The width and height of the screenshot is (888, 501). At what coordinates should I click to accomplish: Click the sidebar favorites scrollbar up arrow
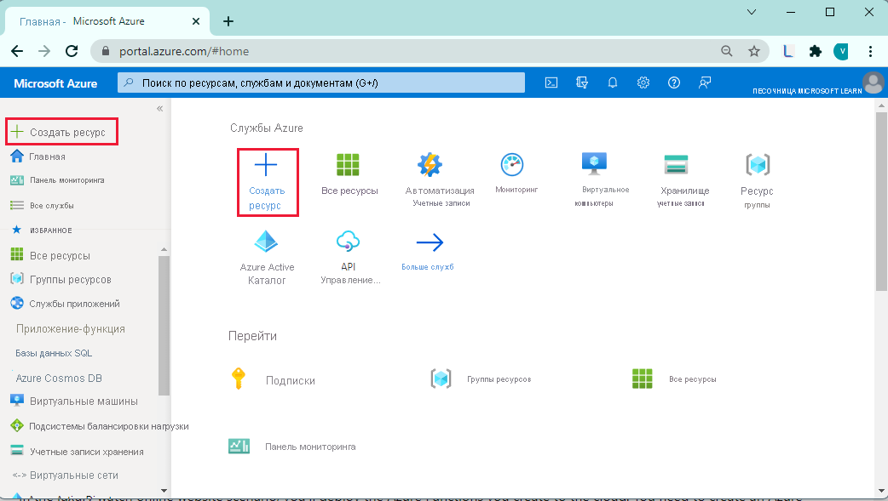164,249
